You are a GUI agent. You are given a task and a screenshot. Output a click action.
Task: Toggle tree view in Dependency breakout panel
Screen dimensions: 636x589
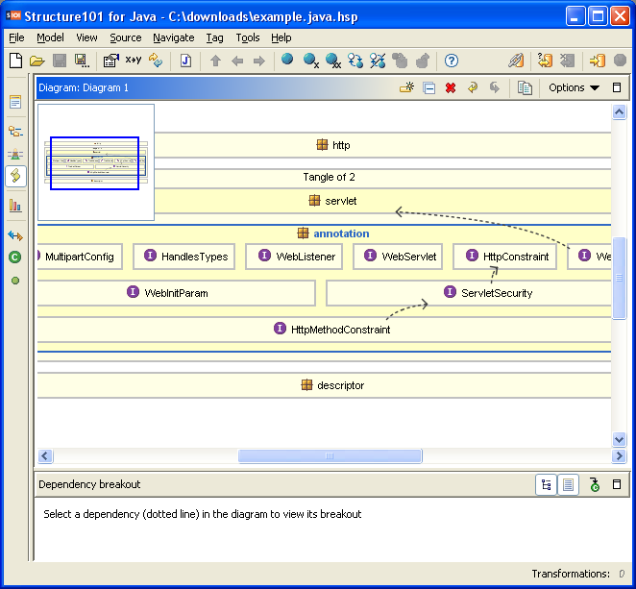tap(546, 485)
